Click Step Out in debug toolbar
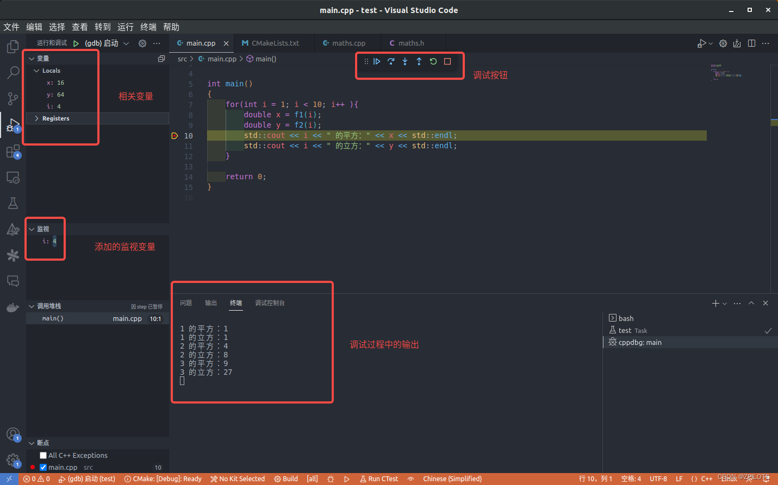Screen dimensions: 778x485 pos(419,61)
